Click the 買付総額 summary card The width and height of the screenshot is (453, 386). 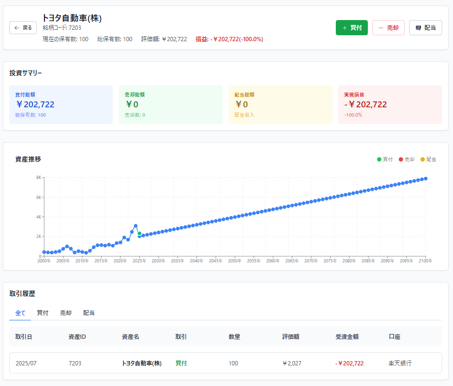[61, 105]
